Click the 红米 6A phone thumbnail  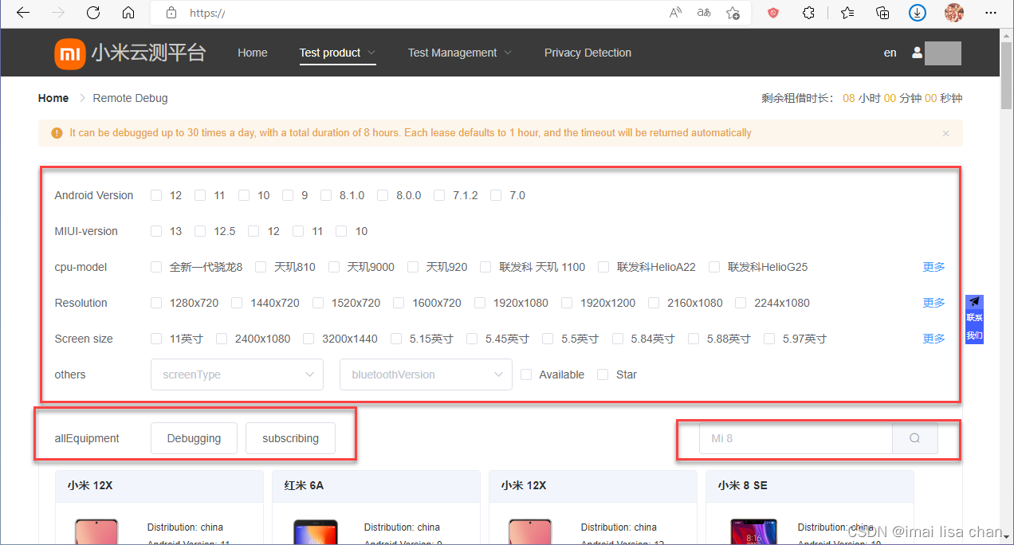click(316, 532)
